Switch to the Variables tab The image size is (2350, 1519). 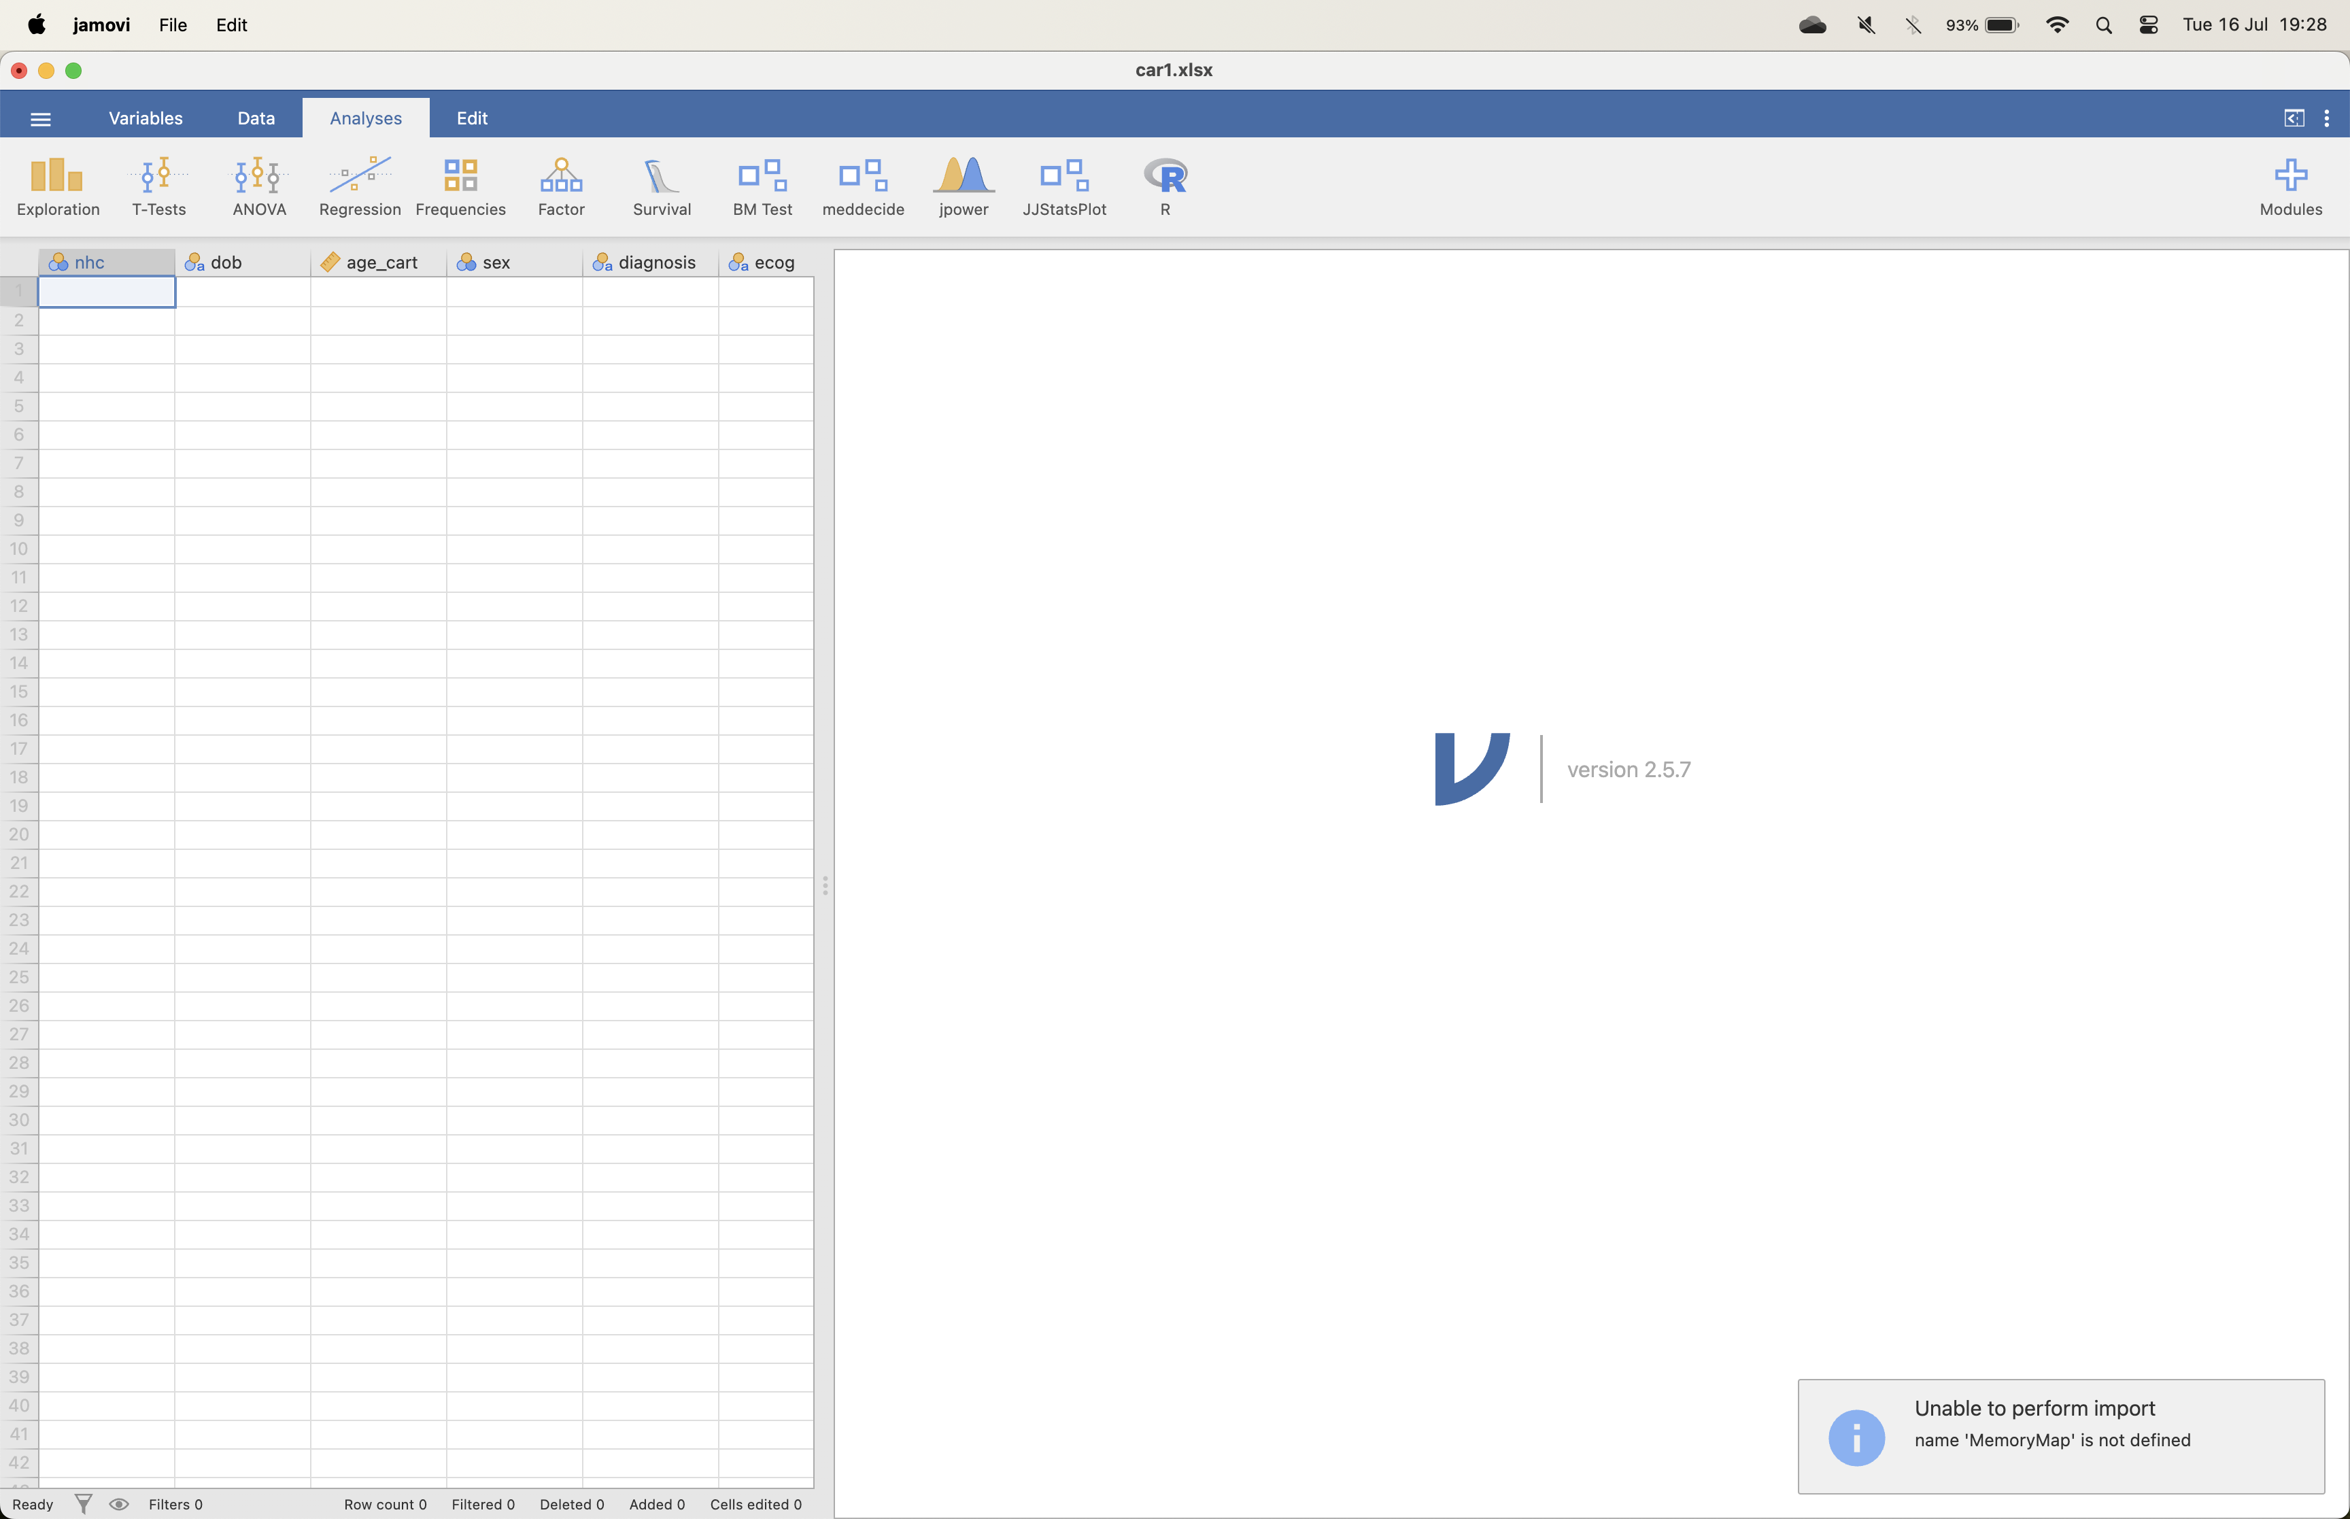(x=146, y=118)
